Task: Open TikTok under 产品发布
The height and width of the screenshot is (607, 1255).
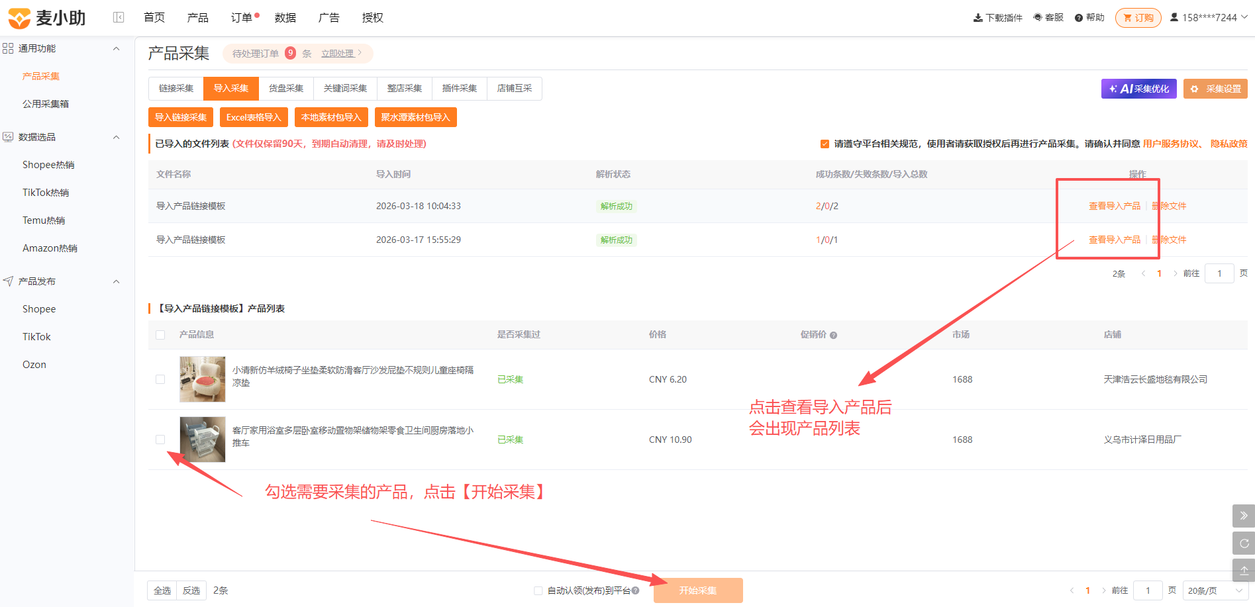Action: tap(36, 337)
